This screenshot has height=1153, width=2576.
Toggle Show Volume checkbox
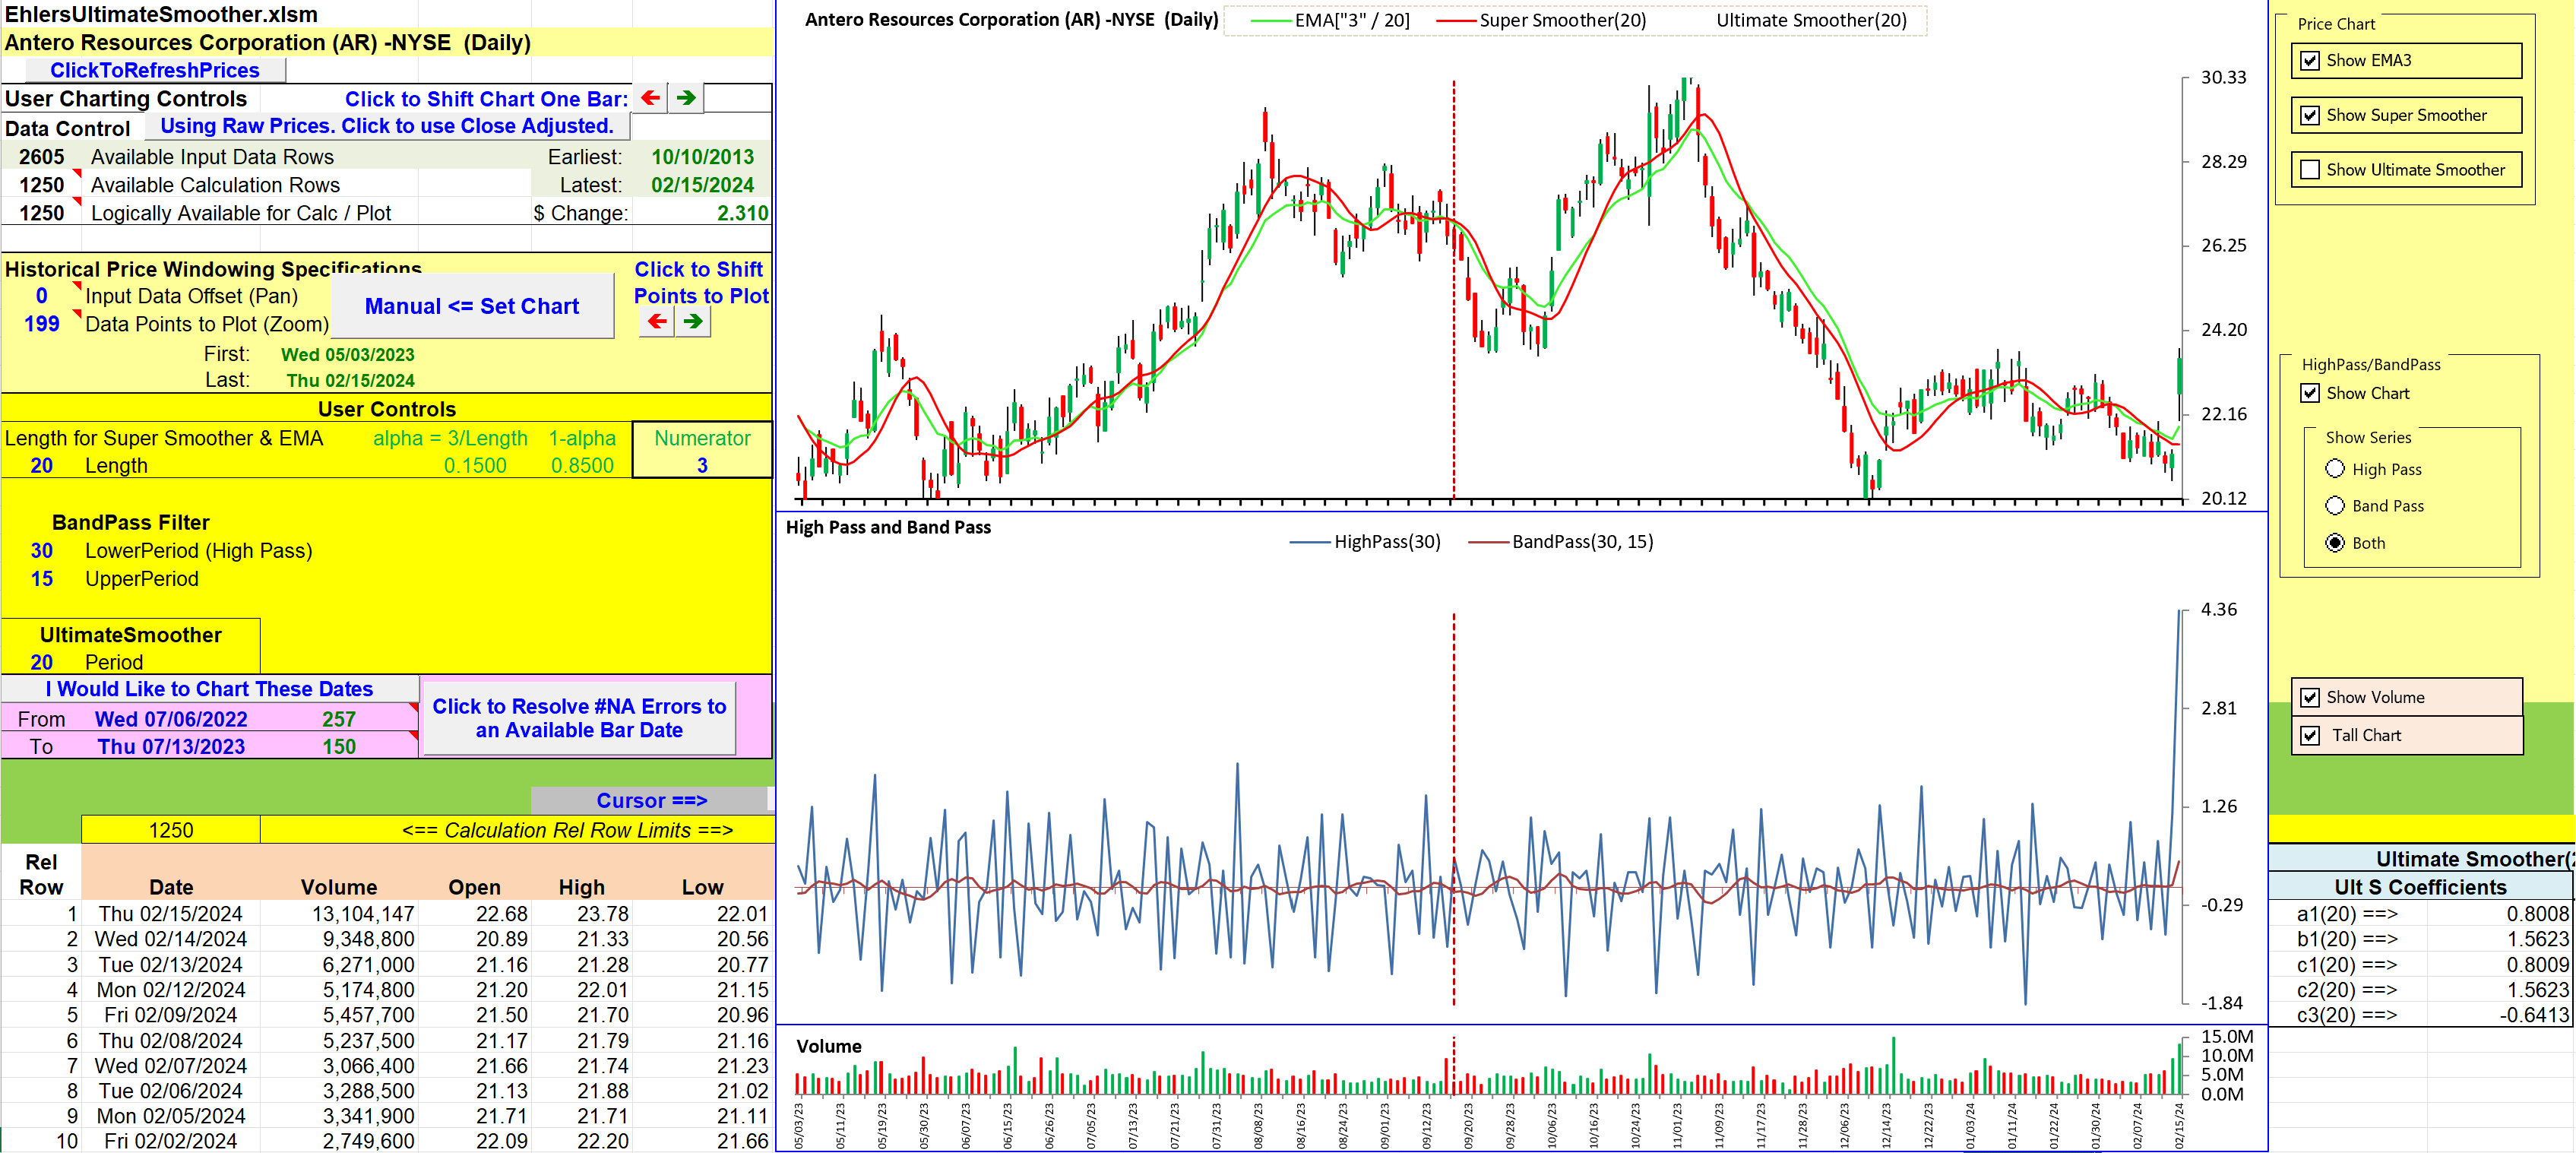2310,698
